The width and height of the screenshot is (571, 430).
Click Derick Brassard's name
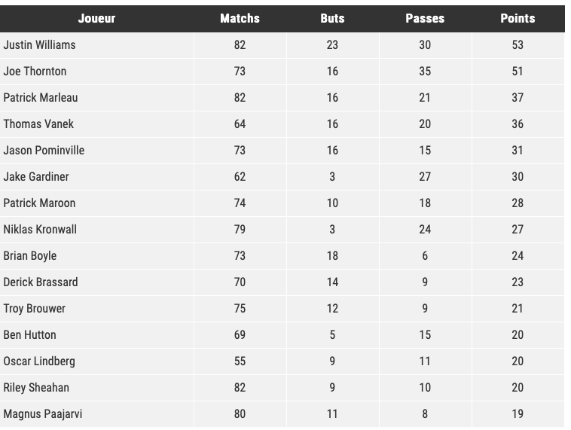click(41, 282)
